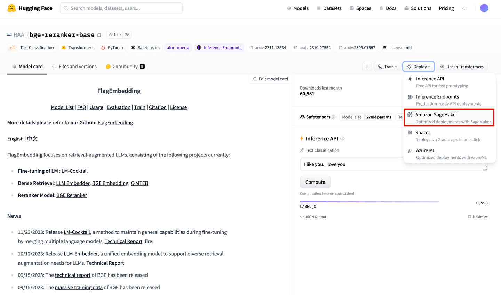Click the Inference API info icon
501x295 pixels.
point(342,138)
